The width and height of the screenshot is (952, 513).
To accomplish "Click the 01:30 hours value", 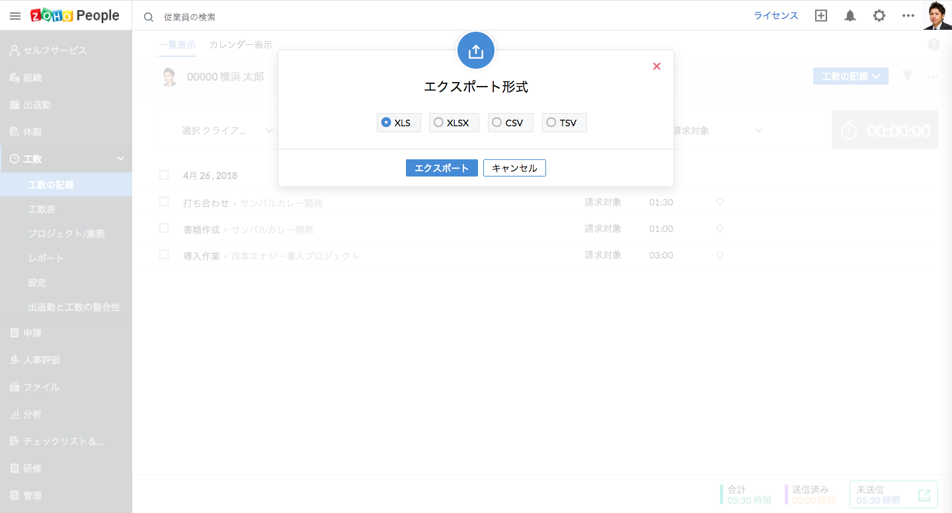I will pos(661,202).
